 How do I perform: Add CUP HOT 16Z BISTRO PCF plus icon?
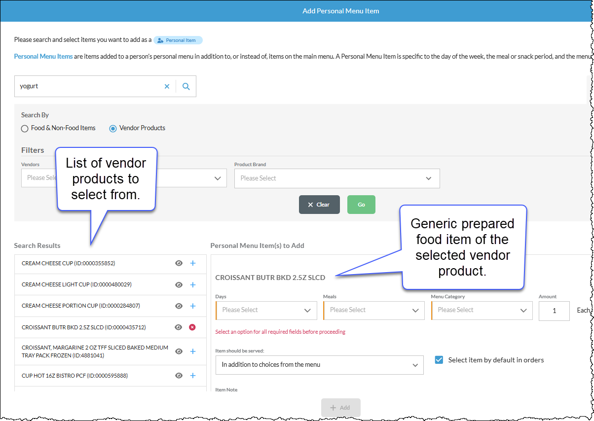193,376
